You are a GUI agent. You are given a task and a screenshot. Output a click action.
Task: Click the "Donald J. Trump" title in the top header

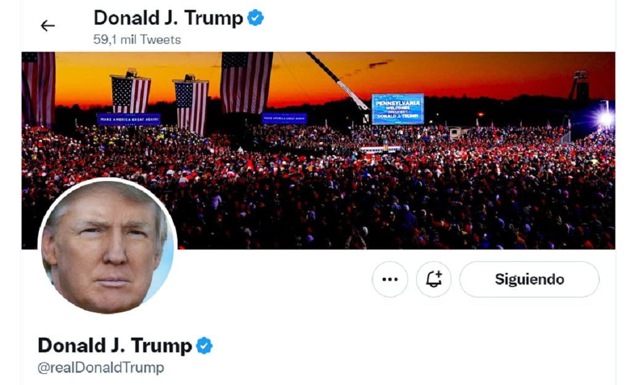(168, 18)
